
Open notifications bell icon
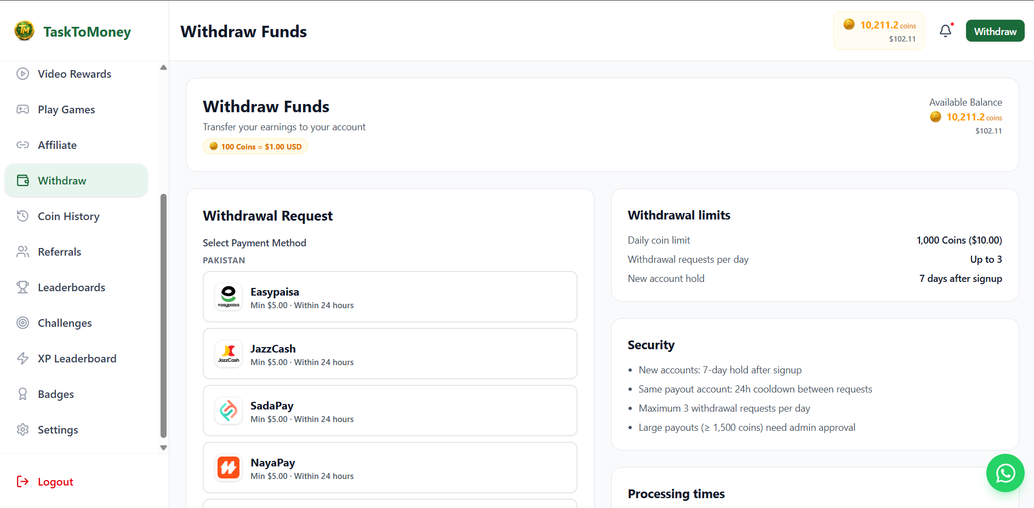click(945, 31)
